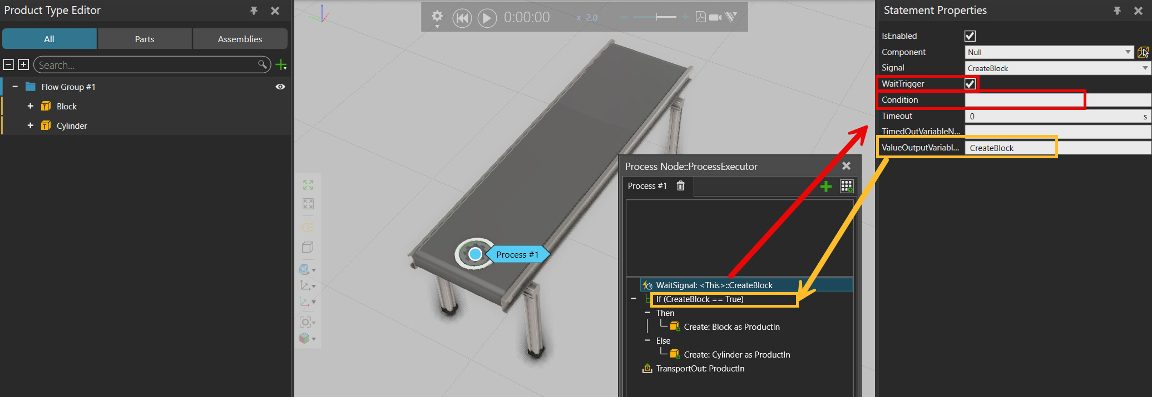Expand the Block product type

(31, 106)
